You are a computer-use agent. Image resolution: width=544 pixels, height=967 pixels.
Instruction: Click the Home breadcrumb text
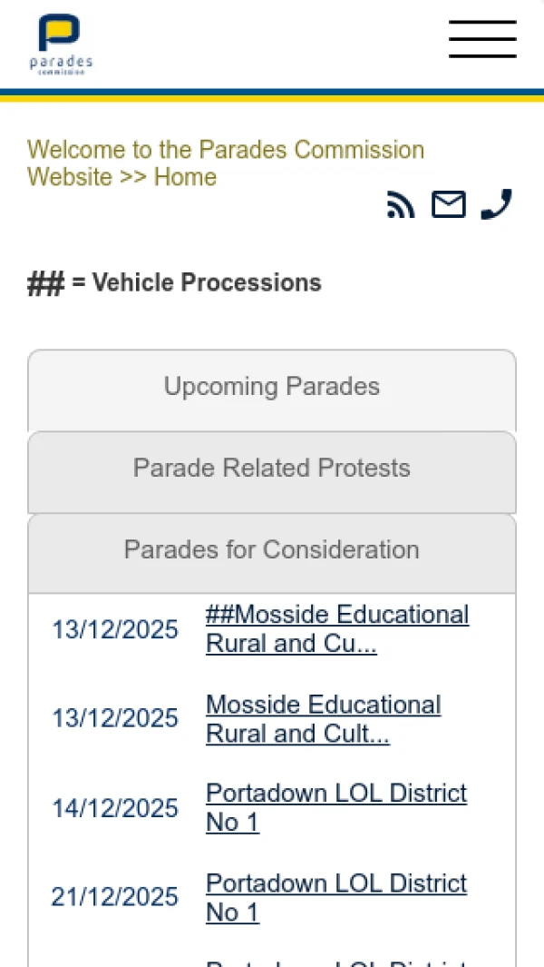click(185, 177)
